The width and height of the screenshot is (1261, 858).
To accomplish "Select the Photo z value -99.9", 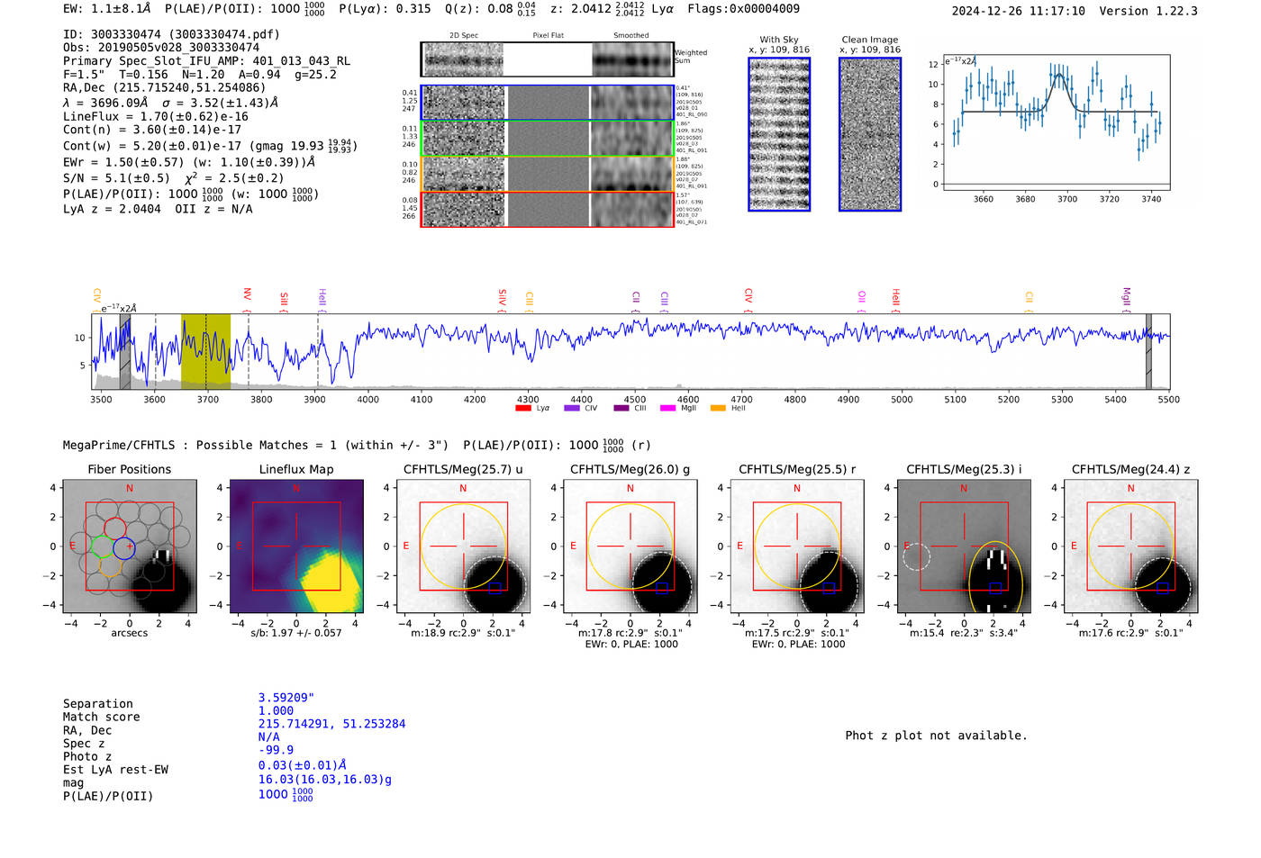I will point(276,750).
